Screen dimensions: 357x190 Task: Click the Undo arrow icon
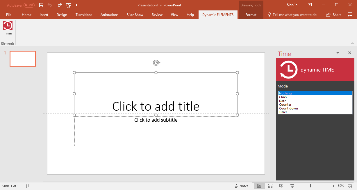click(50, 5)
